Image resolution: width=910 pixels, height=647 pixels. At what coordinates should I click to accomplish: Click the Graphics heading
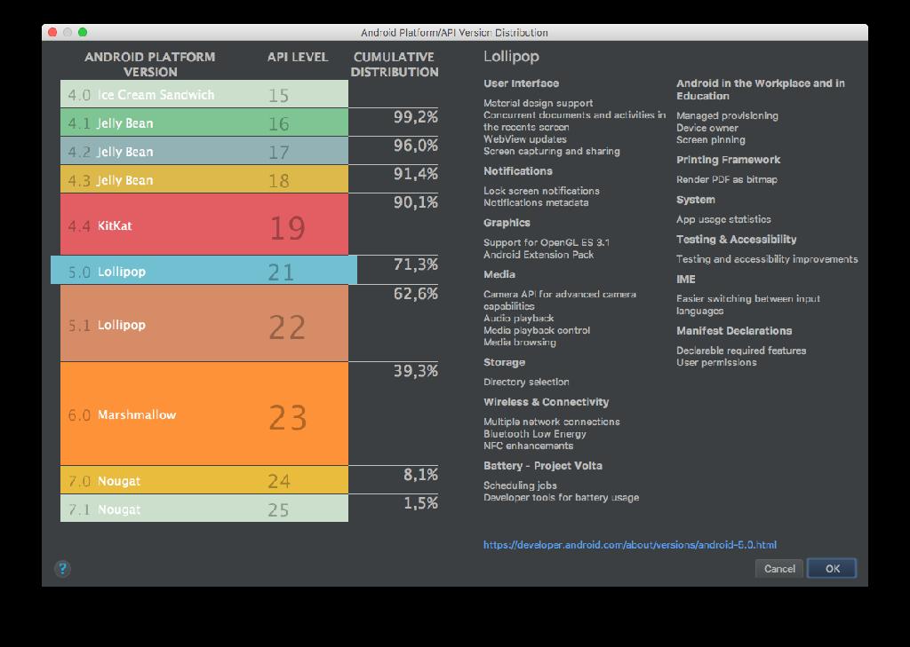(507, 223)
